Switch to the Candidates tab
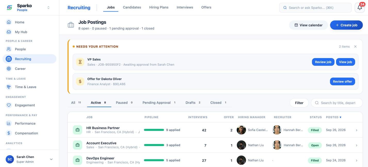Screen dimensions: 368x167 pyautogui.click(x=132, y=7)
